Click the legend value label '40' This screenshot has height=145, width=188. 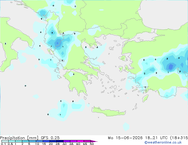(x=78, y=144)
